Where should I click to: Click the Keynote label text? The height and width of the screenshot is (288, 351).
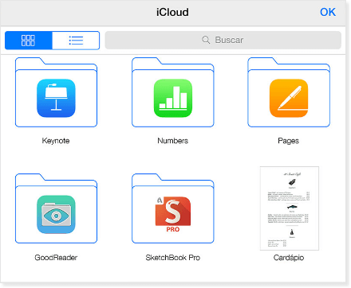point(56,141)
